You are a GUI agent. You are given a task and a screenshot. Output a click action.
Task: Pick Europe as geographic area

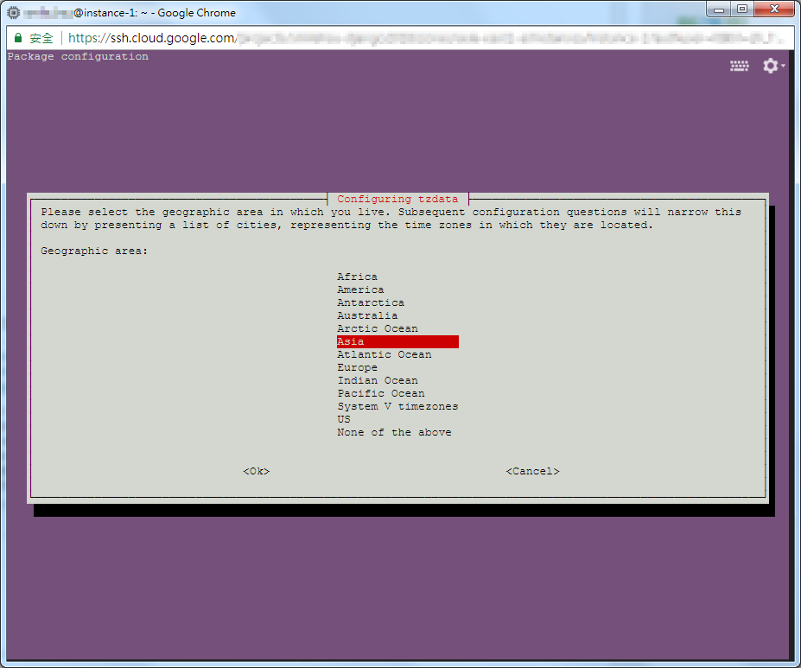coord(357,367)
